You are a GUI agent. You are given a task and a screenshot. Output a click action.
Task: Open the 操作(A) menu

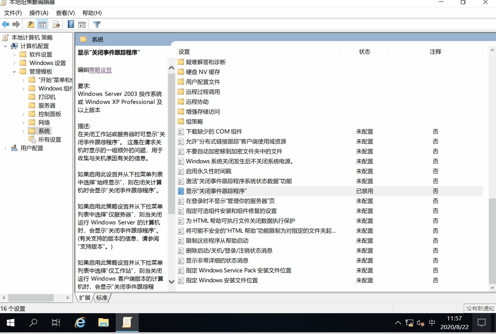(39, 13)
